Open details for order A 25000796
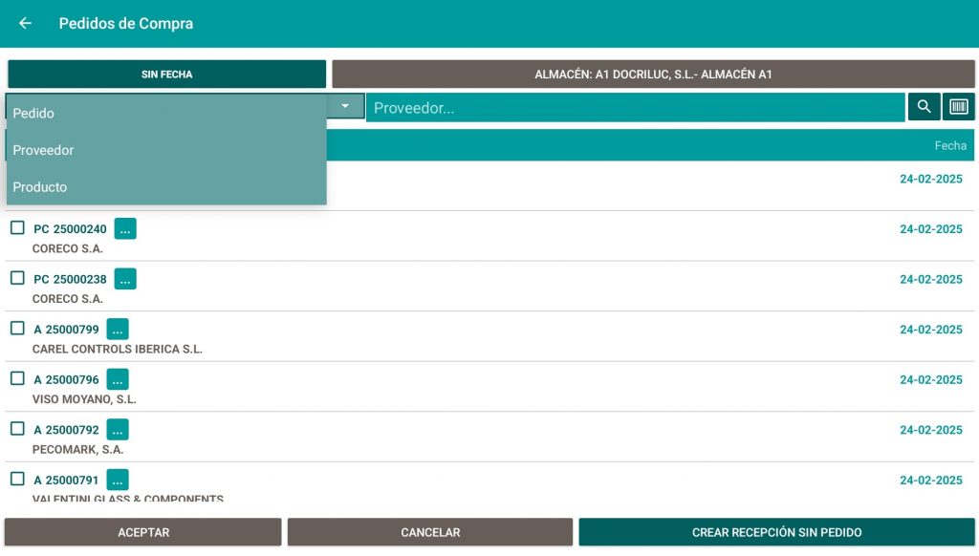Viewport: 979px width, 556px height. pyautogui.click(x=118, y=379)
